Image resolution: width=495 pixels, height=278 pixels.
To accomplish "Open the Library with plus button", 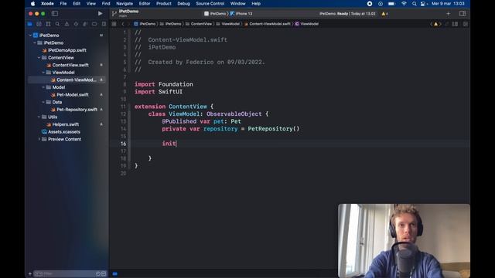I will pyautogui.click(x=448, y=14).
